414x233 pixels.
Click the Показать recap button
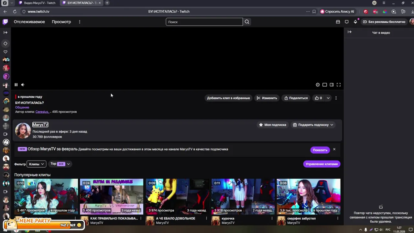[x=320, y=150]
